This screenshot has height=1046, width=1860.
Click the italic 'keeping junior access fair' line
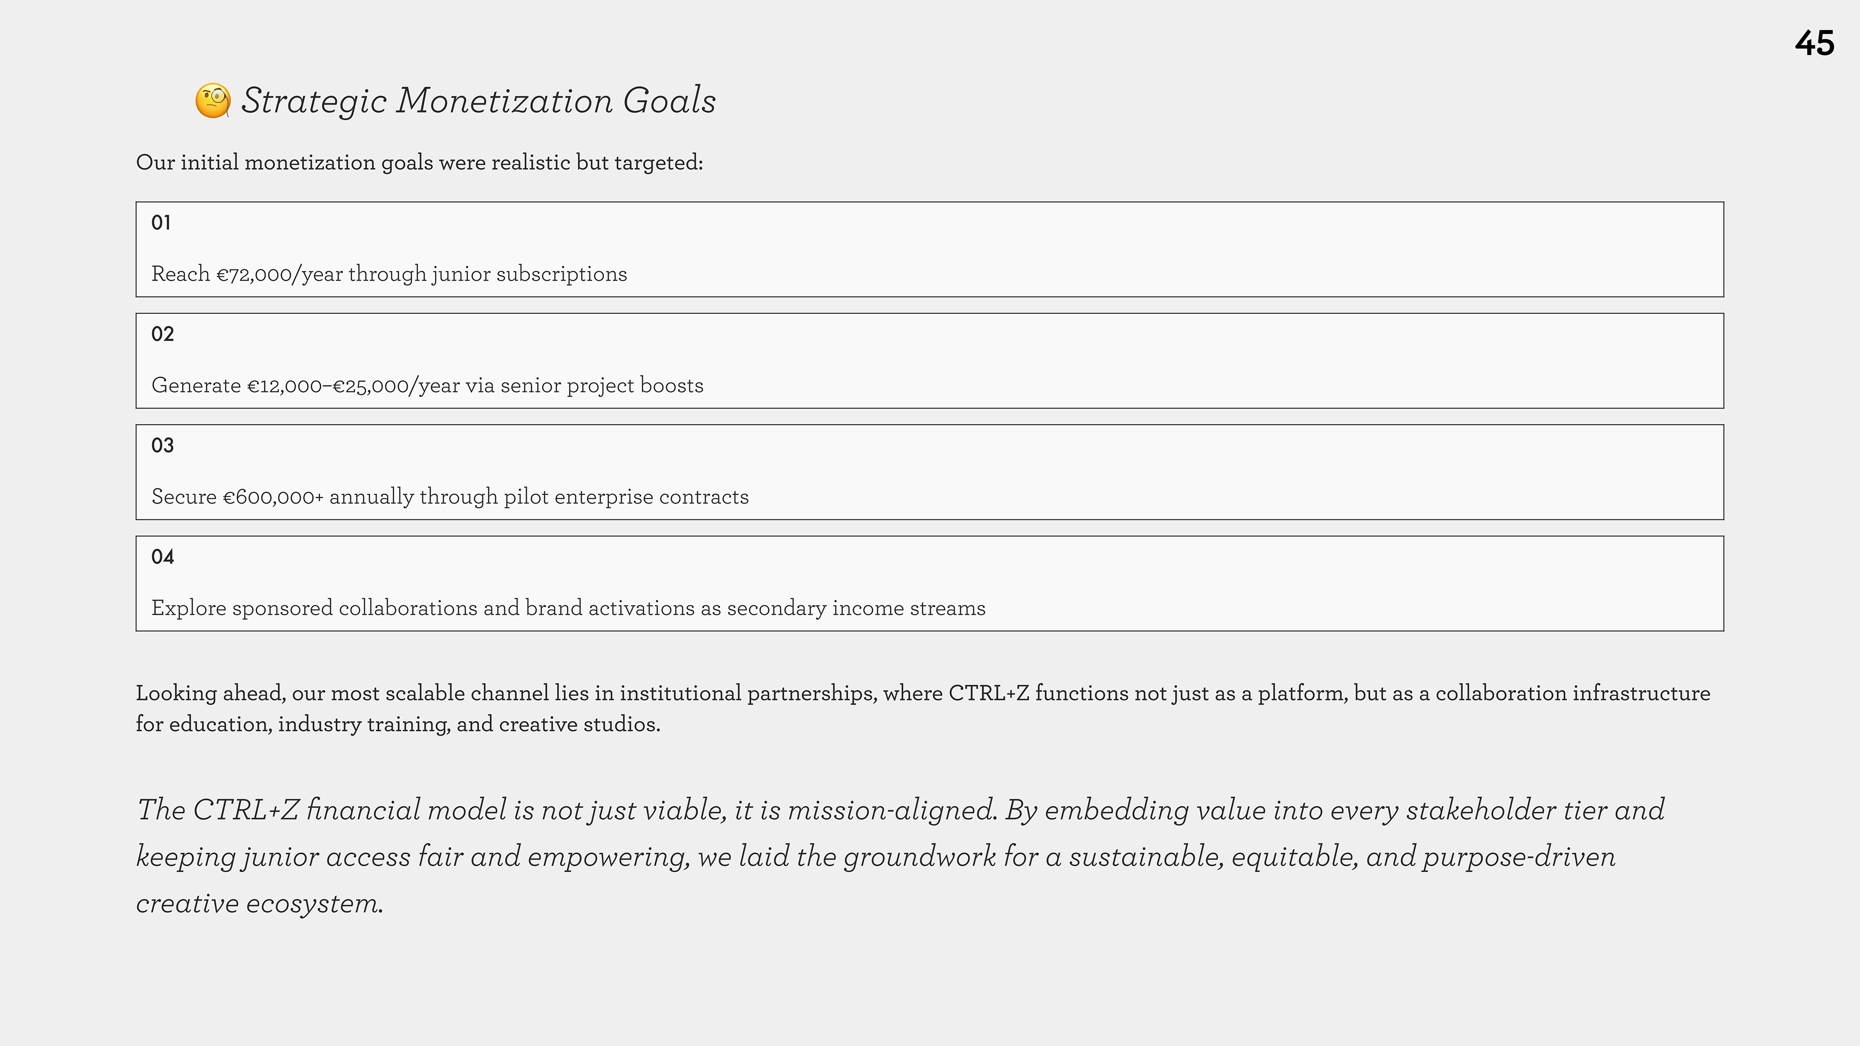pos(876,857)
